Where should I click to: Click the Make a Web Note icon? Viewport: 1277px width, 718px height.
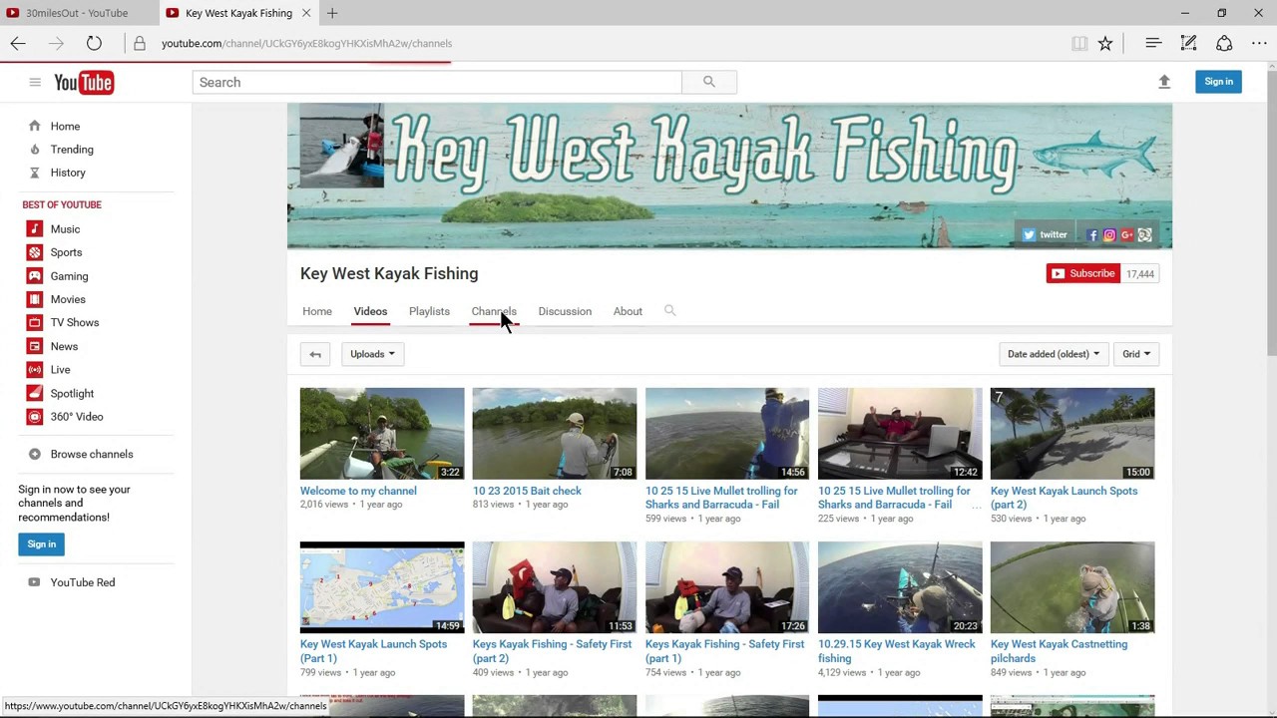coord(1188,43)
